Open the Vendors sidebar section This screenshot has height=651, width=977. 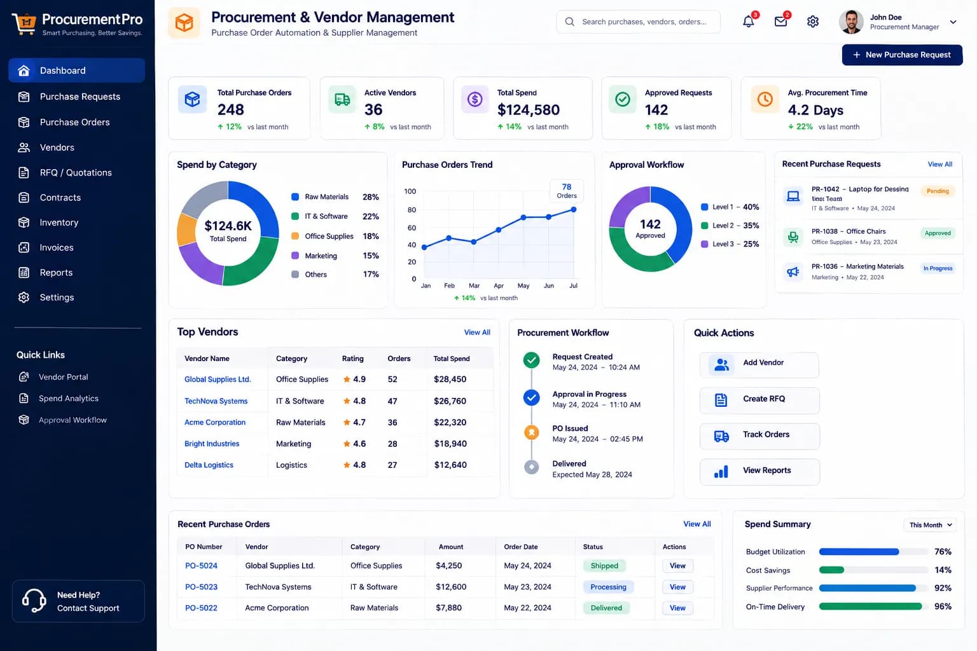click(x=76, y=147)
